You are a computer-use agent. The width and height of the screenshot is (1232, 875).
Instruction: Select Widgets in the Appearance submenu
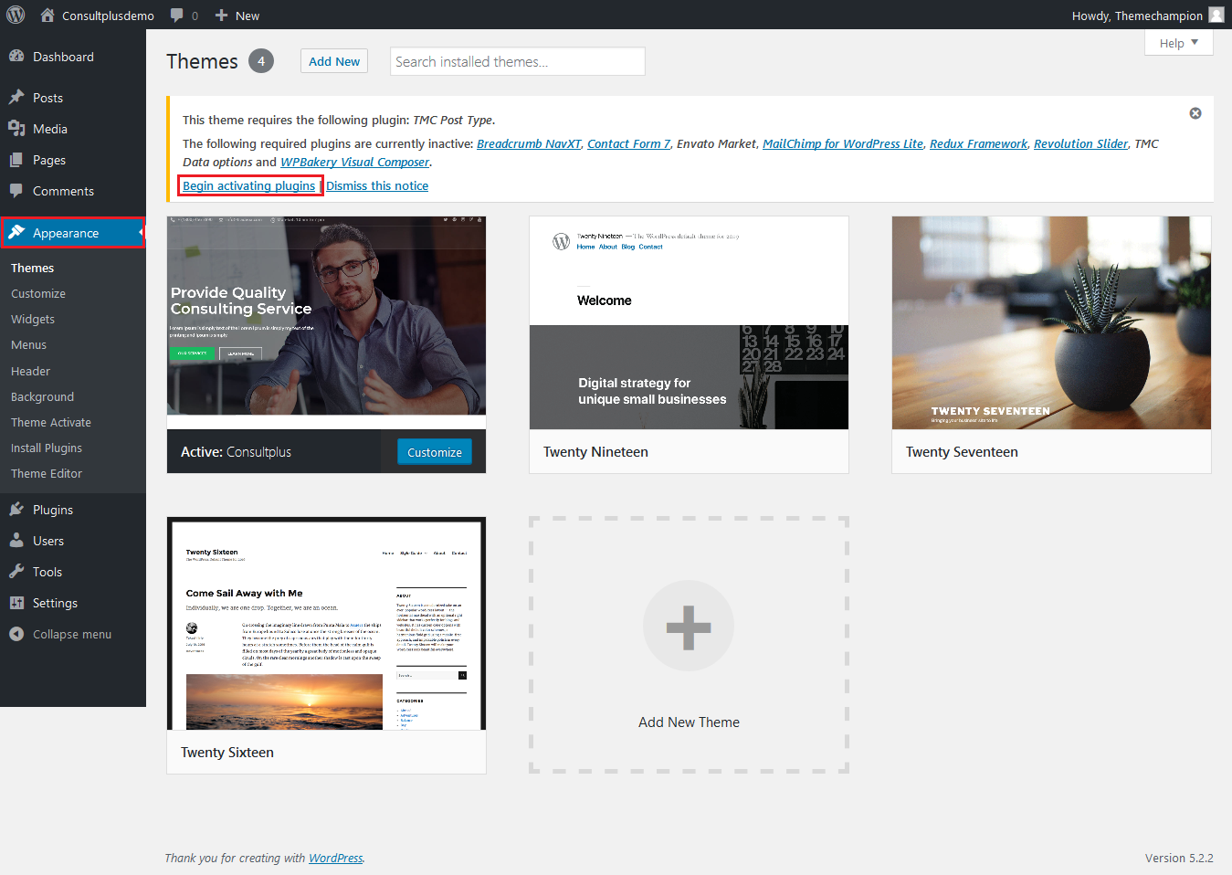pyautogui.click(x=33, y=319)
